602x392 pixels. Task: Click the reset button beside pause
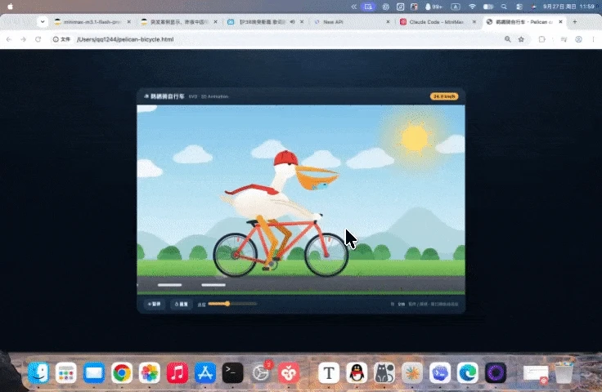tap(182, 305)
